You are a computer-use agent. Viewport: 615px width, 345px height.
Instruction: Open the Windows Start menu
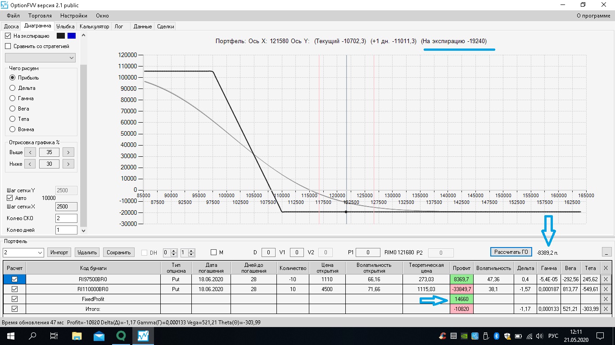[10, 336]
